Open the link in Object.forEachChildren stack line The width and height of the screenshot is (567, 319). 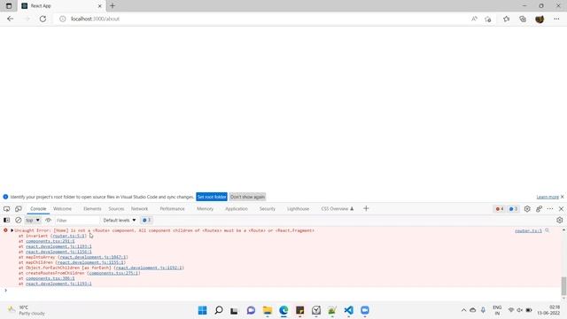coord(149,268)
